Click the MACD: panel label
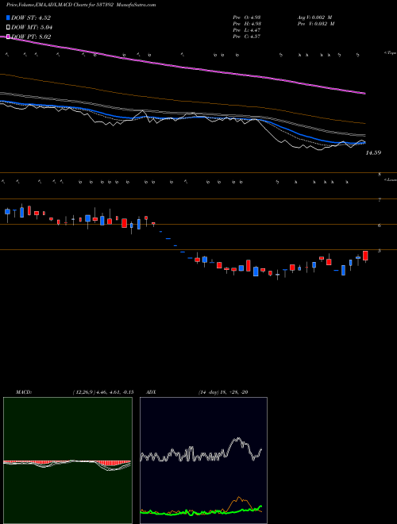 tap(24, 392)
